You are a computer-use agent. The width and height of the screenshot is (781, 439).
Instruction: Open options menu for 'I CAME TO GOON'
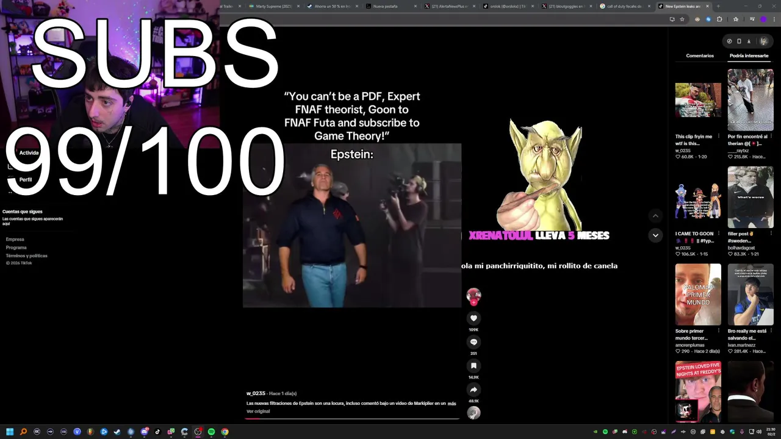[718, 234]
